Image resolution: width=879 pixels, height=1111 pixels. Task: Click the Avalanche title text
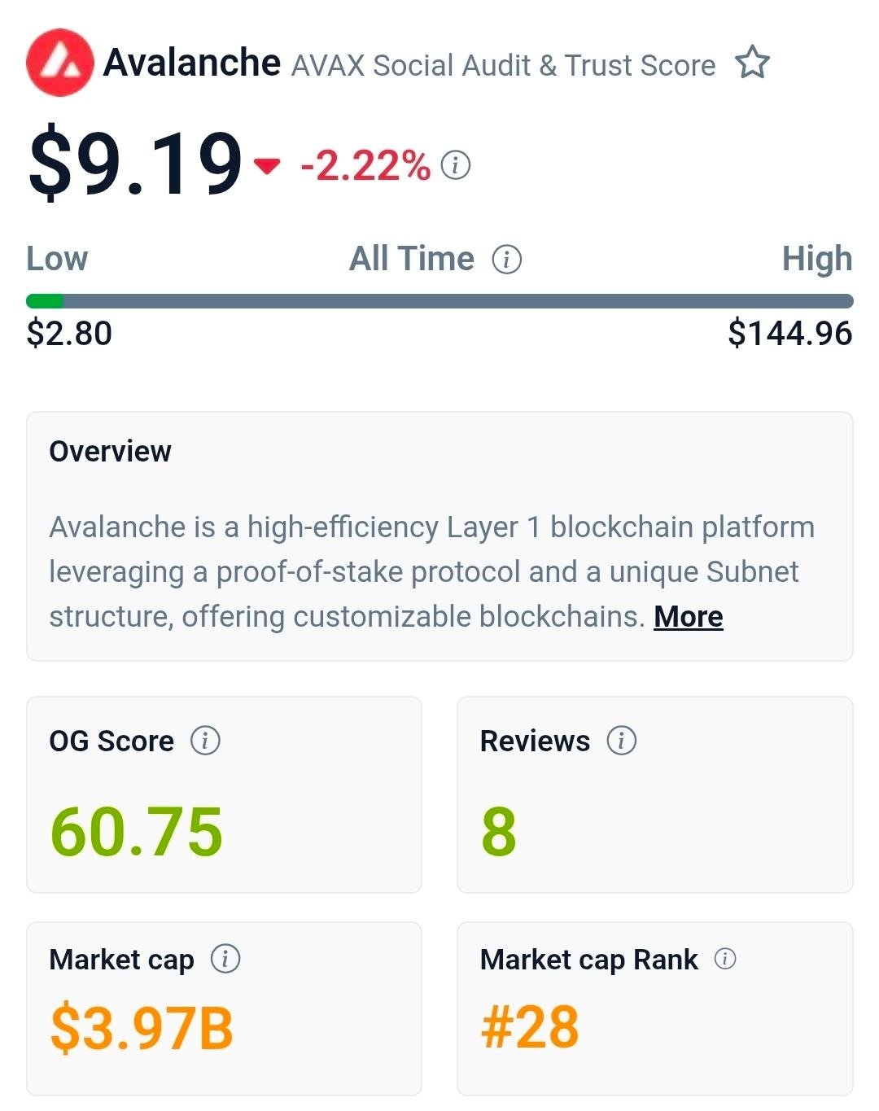[x=192, y=63]
